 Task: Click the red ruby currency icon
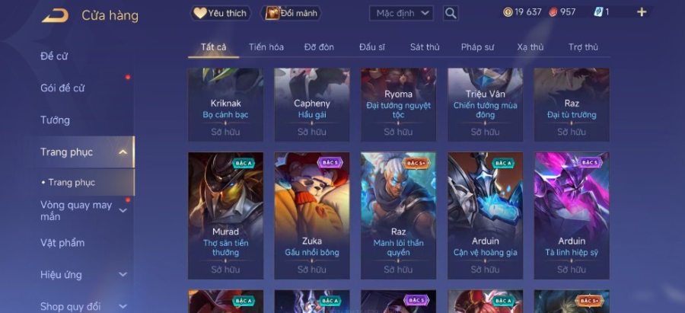pos(553,12)
